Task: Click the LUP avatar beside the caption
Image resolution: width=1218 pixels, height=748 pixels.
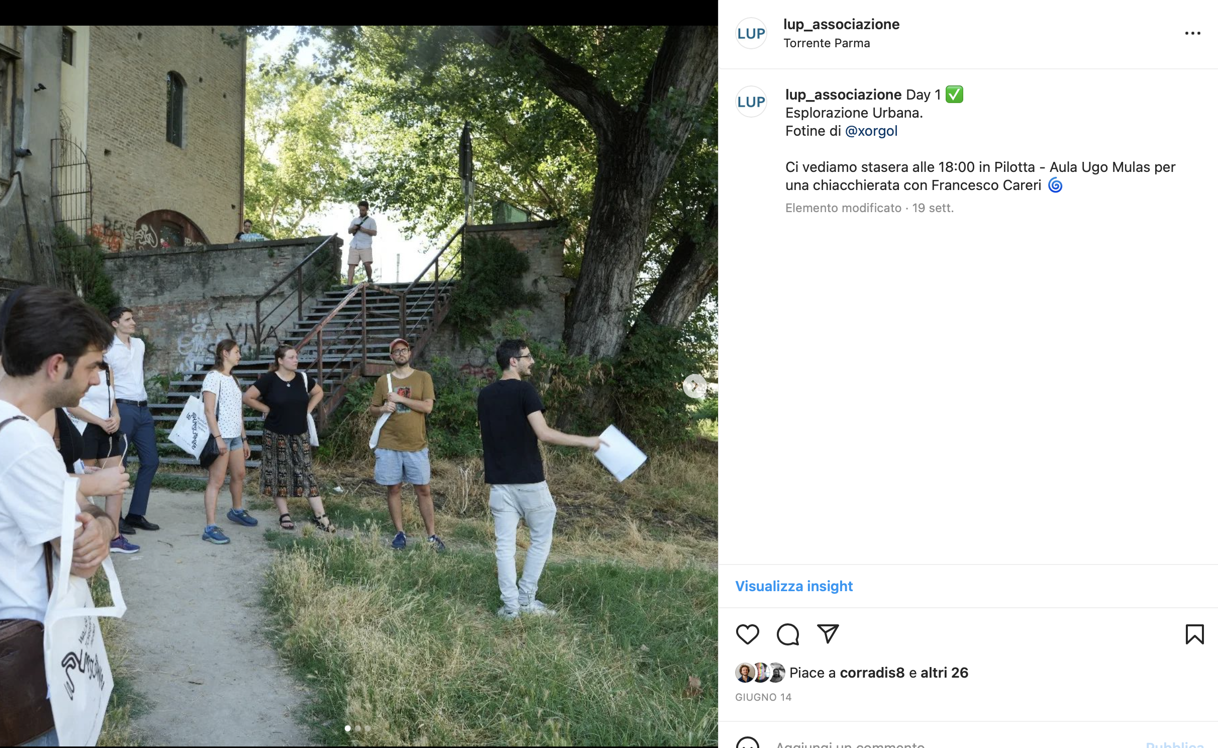Action: coord(751,102)
